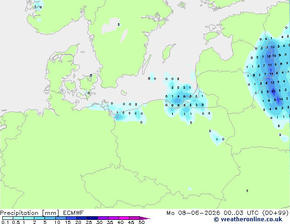Screen dimensions: 290x224
Task: Click the '00..03 UTC' time range text
Action: point(241,213)
